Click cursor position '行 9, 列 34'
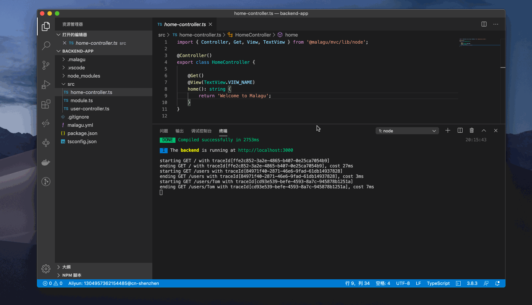The height and width of the screenshot is (305, 532). click(357, 283)
